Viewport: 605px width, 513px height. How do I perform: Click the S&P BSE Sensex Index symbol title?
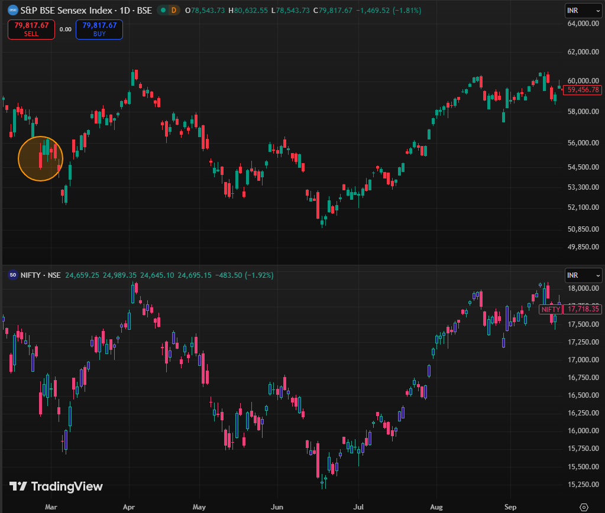[79, 10]
